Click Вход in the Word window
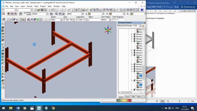 click(x=176, y=7)
